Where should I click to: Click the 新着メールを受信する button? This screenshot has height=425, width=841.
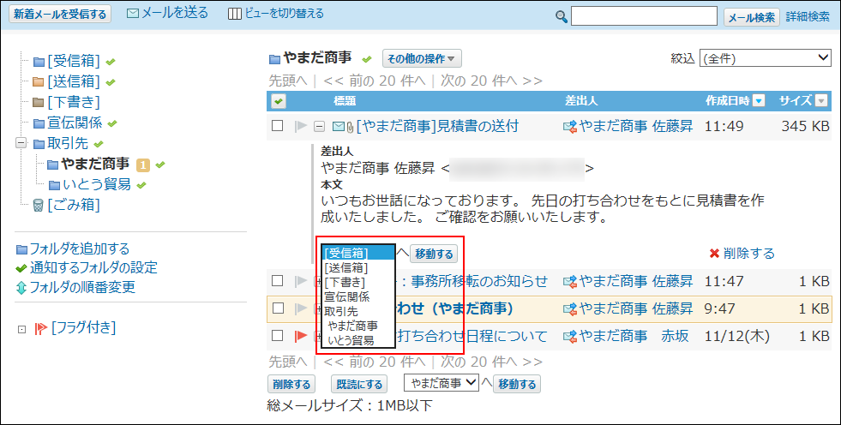(x=60, y=15)
